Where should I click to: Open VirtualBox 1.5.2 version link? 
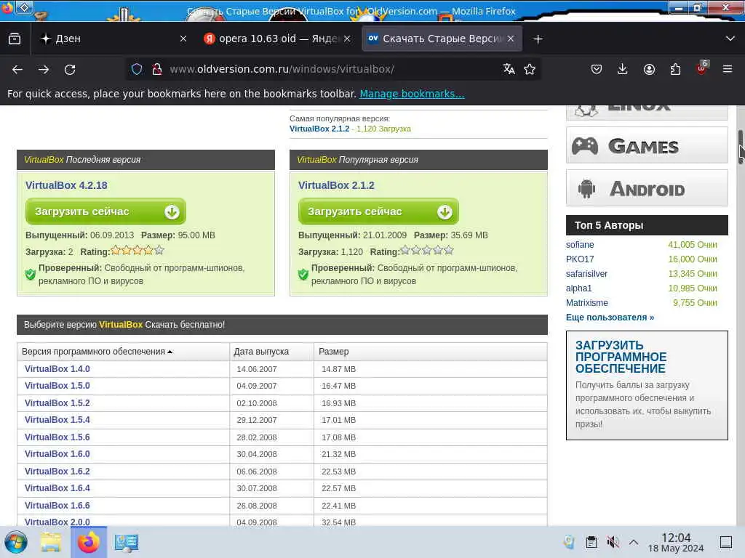[x=57, y=403]
